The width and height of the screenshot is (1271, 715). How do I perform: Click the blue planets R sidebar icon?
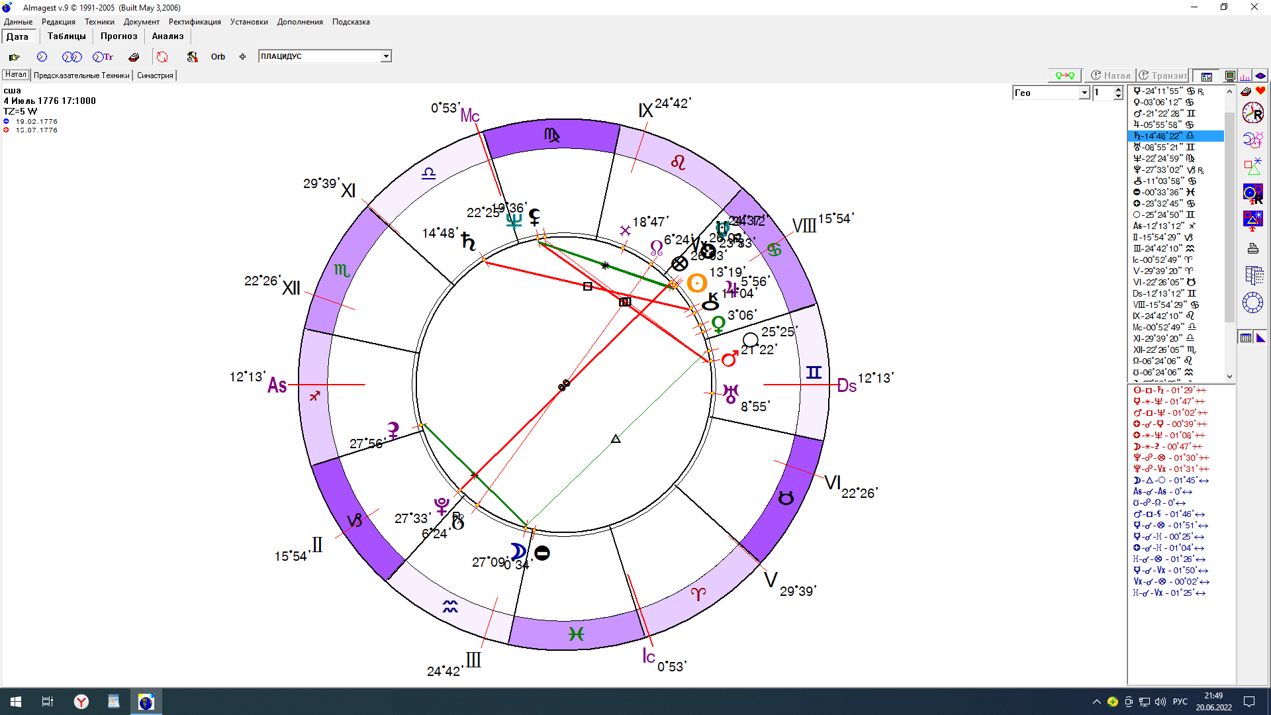(1253, 193)
